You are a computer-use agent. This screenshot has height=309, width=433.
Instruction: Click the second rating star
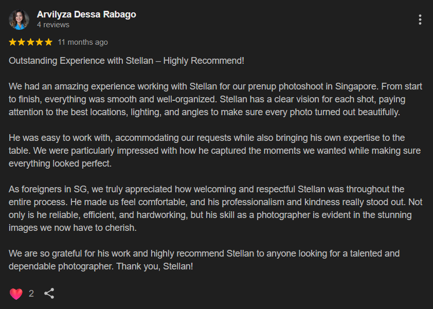(x=22, y=42)
